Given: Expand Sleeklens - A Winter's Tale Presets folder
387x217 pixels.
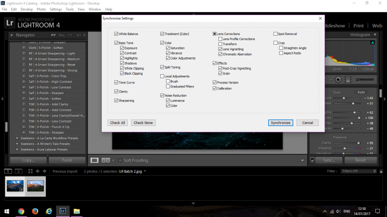Looking at the screenshot, I should pyautogui.click(x=17, y=144).
